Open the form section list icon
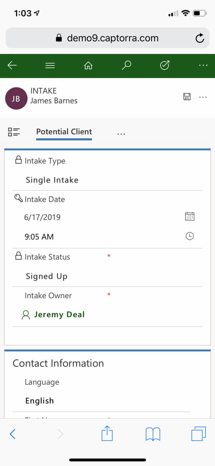 14,132
